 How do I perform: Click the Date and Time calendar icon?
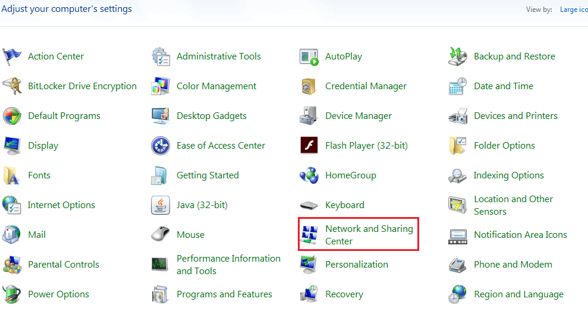point(458,86)
